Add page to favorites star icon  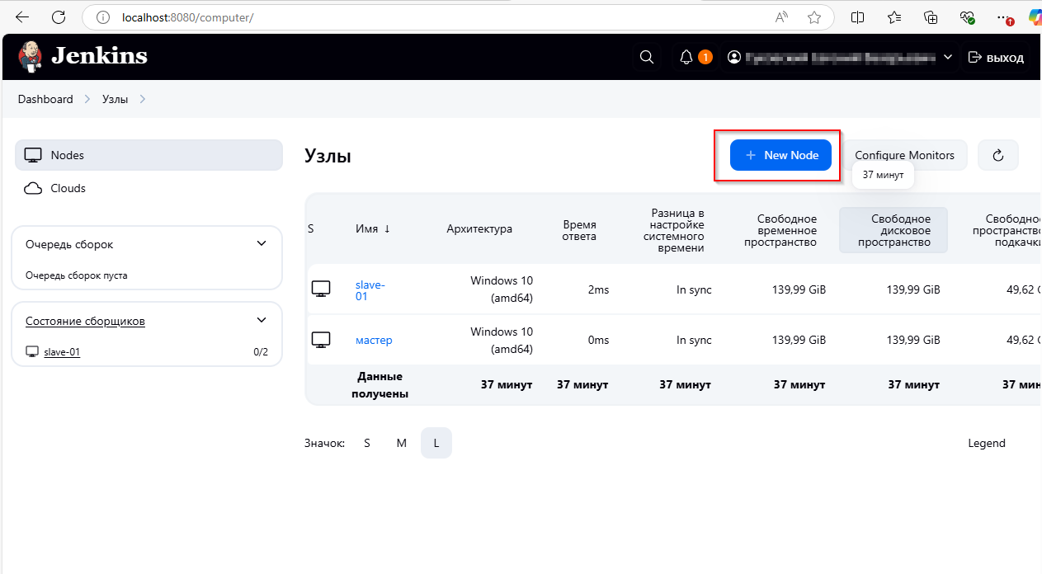click(x=814, y=17)
